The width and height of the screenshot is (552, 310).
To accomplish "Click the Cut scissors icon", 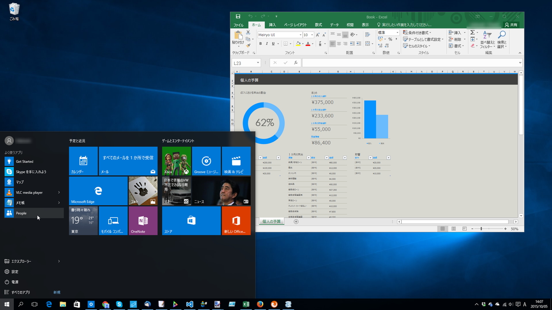I will click(x=248, y=32).
